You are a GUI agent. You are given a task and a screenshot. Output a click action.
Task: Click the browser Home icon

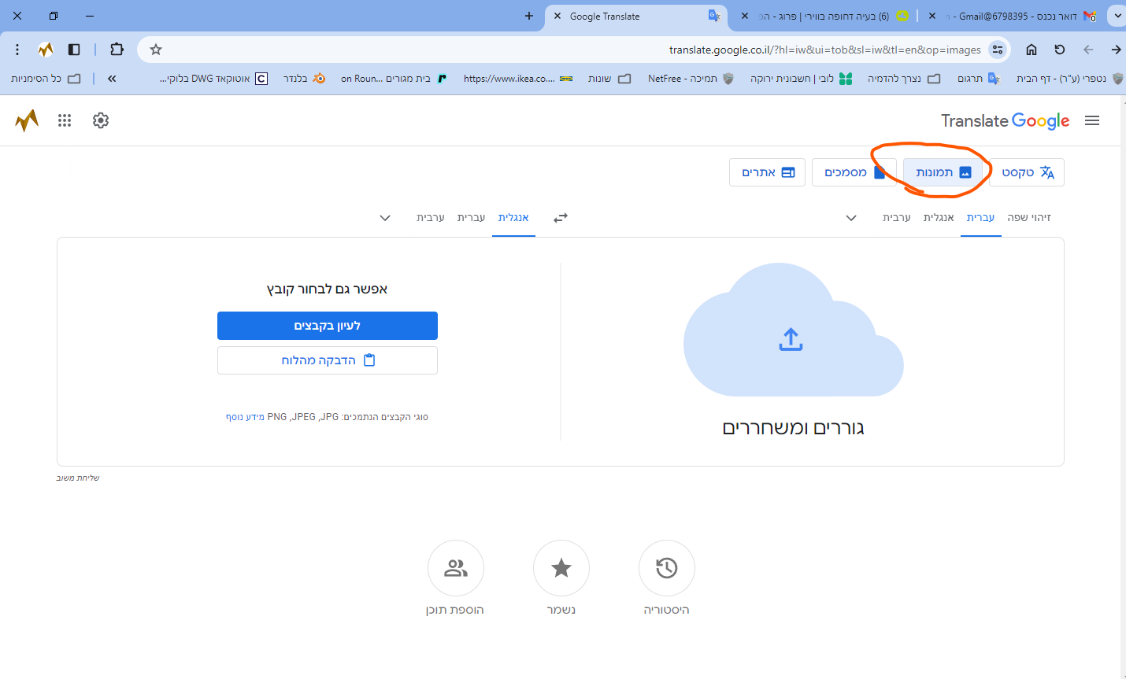[x=1032, y=49]
